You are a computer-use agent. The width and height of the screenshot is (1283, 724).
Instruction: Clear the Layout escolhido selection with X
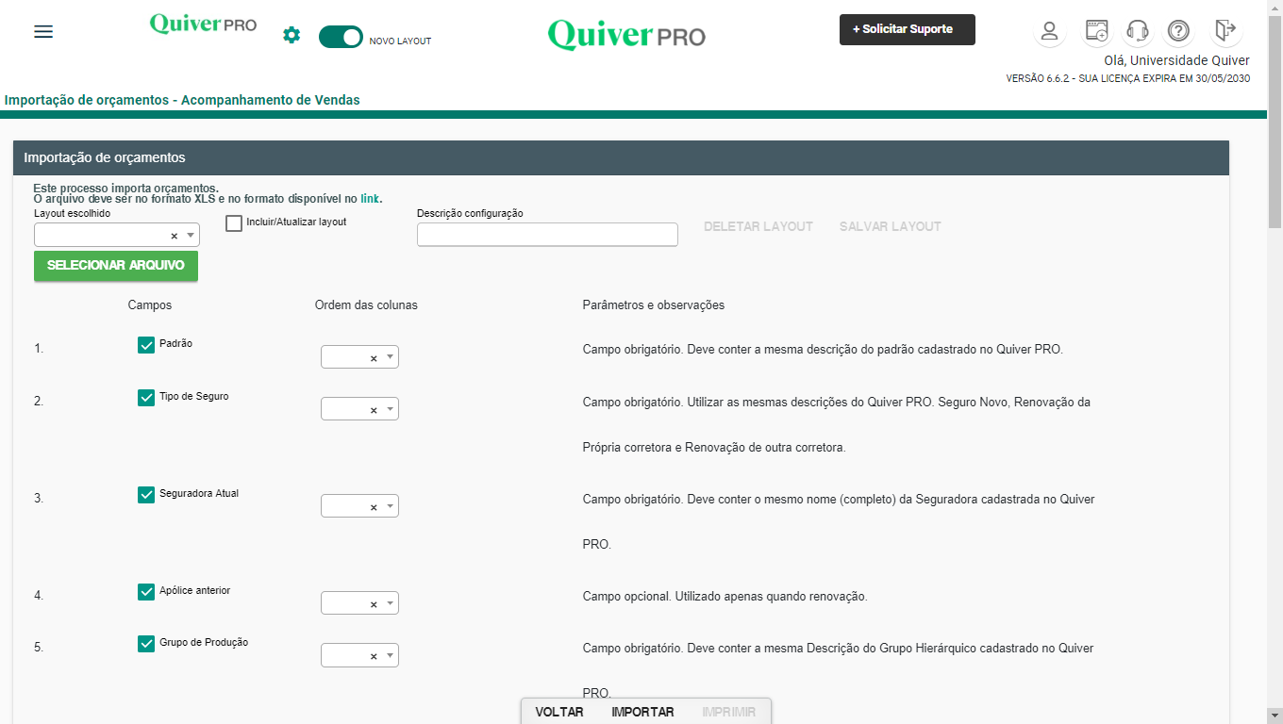[x=174, y=236]
